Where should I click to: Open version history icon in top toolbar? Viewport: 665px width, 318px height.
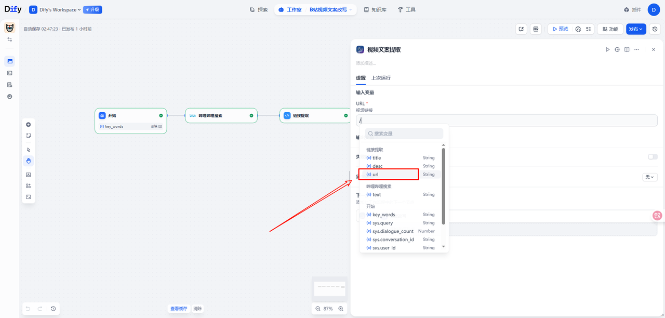point(655,29)
